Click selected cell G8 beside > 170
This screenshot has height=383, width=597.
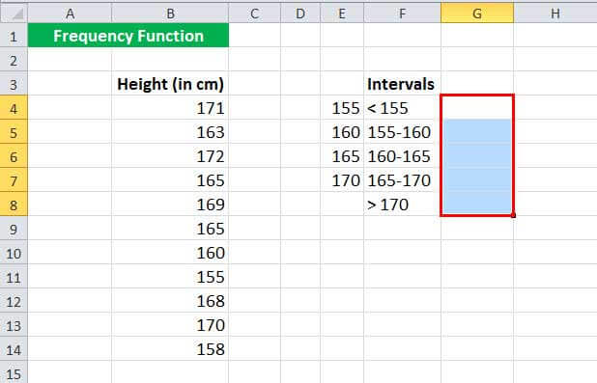point(477,205)
